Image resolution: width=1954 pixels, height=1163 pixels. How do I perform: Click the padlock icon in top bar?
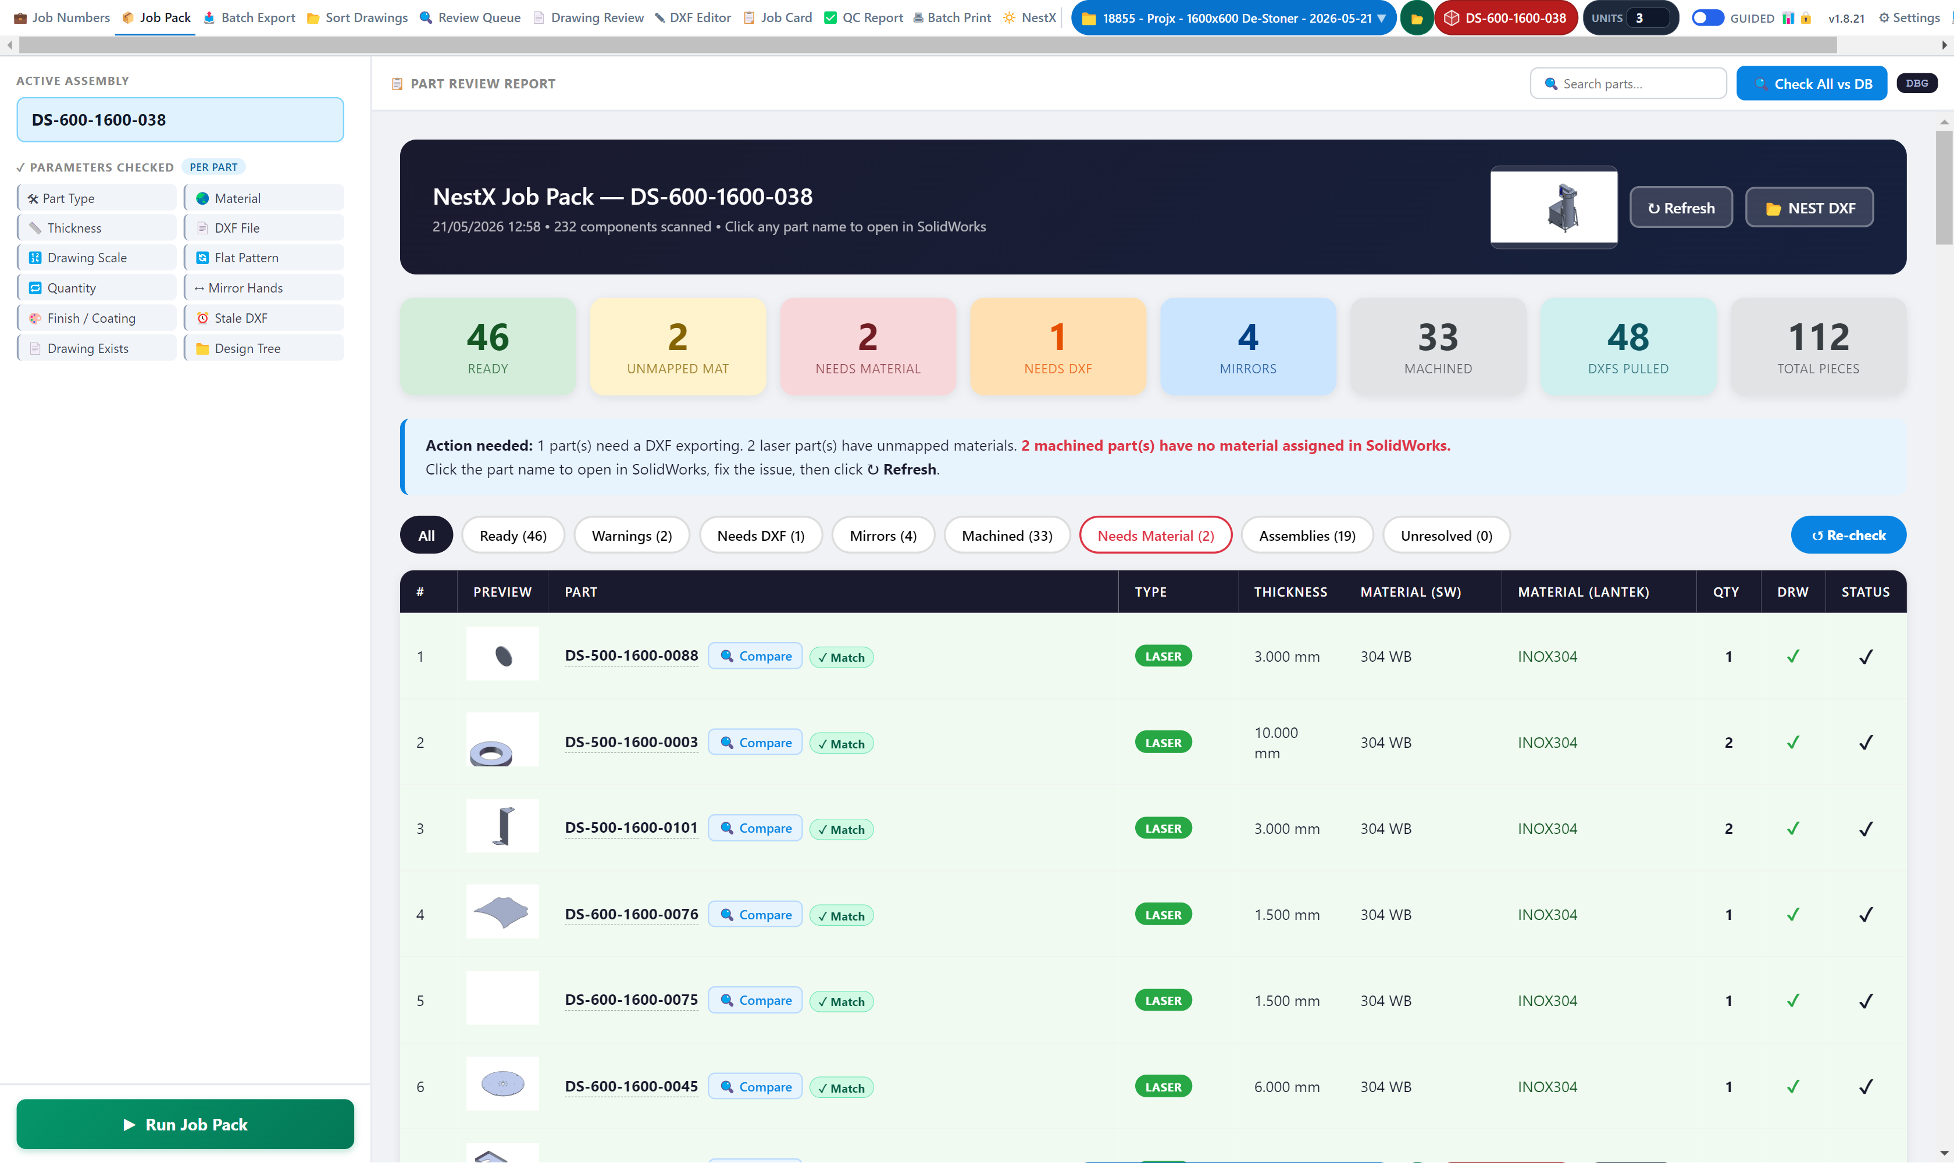point(1806,18)
